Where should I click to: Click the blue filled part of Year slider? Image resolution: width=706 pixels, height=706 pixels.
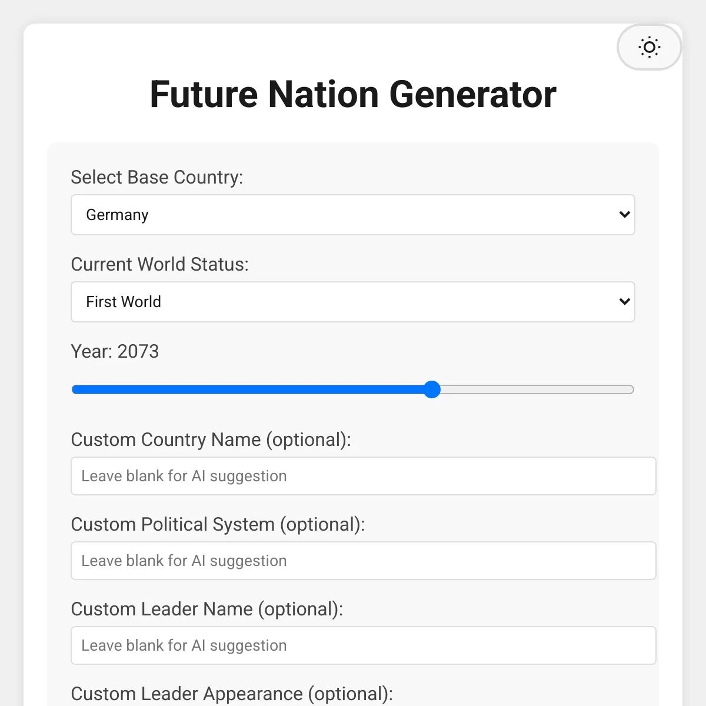point(247,389)
